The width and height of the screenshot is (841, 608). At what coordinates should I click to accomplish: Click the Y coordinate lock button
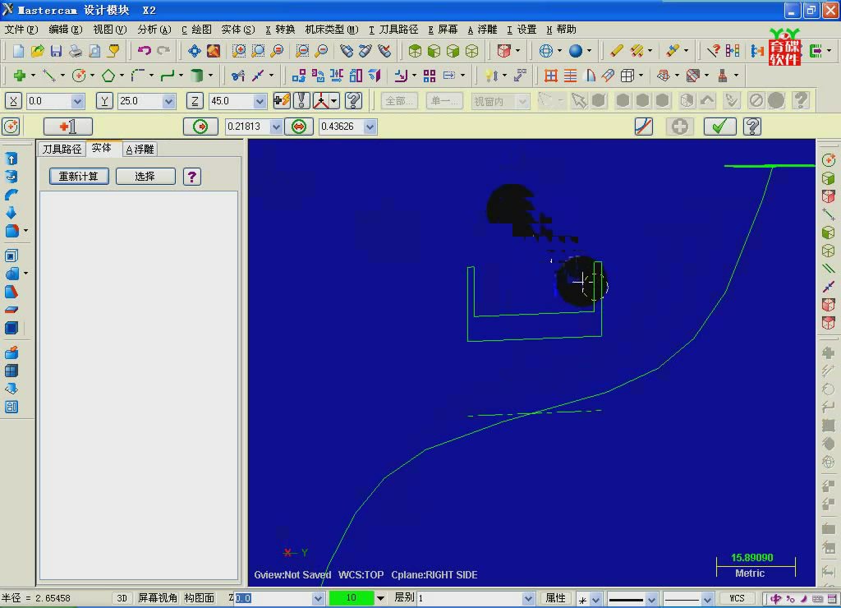(104, 101)
